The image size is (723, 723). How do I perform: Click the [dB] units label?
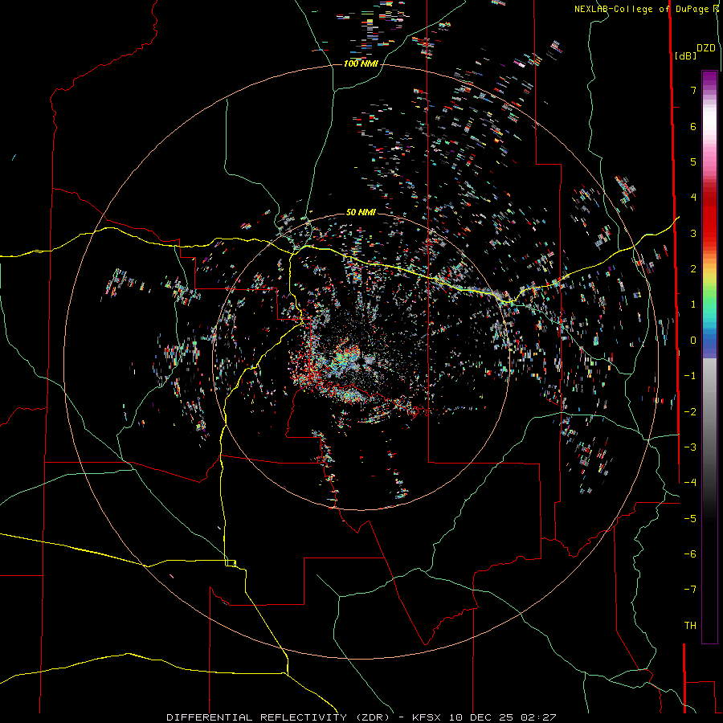coord(686,56)
